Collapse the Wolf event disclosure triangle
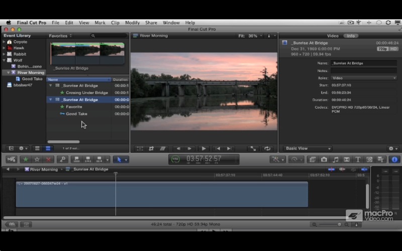402x251 pixels. pos(4,60)
